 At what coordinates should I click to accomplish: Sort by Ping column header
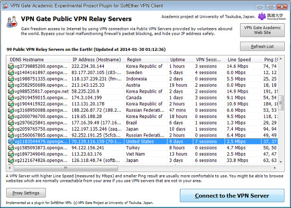click(269, 60)
